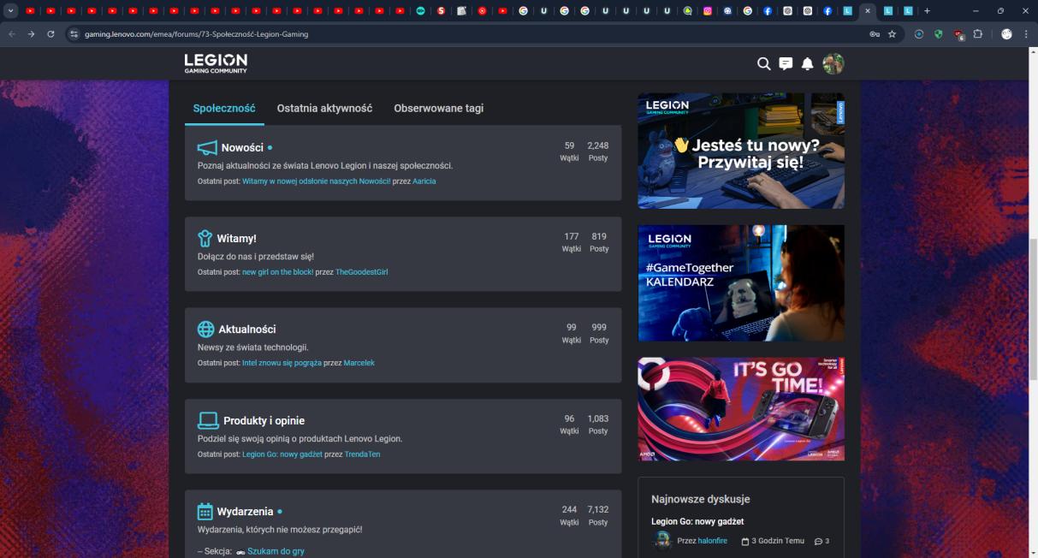Click the browser extensions puzzle icon

point(976,36)
